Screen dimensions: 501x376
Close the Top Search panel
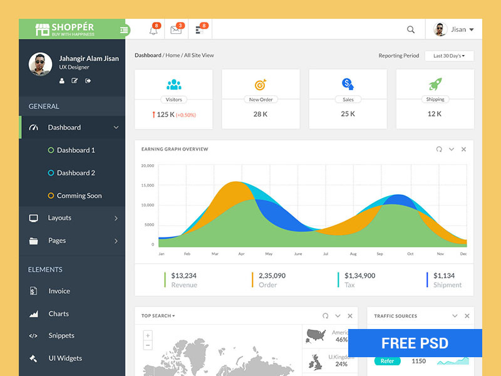tap(350, 316)
